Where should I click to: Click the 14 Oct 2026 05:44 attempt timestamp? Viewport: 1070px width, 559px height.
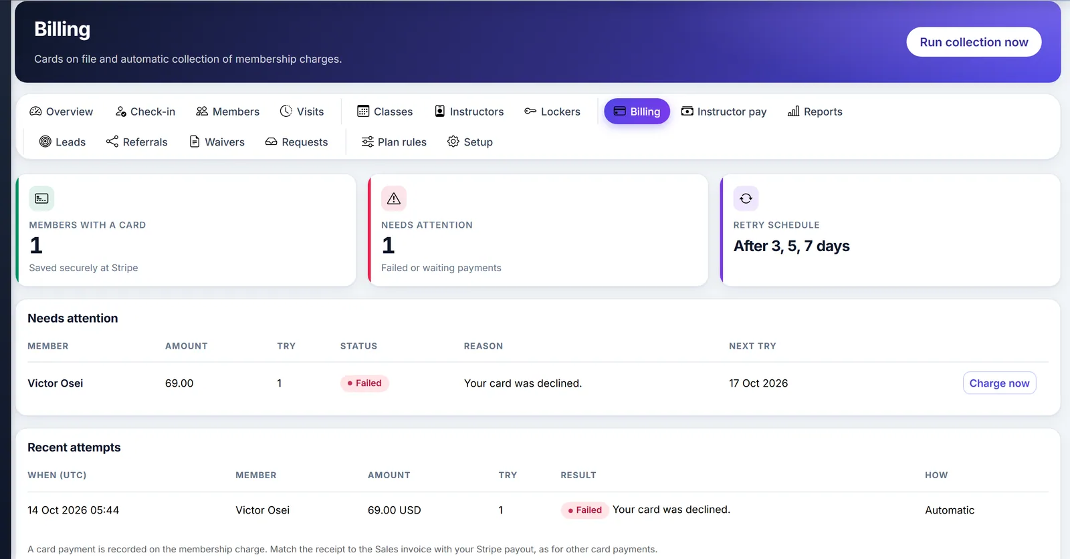[x=74, y=510]
